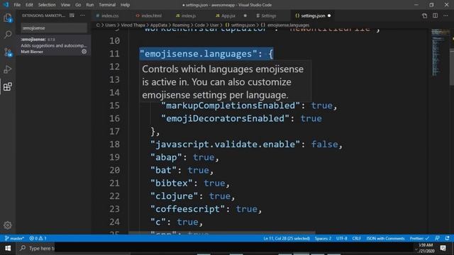Click Code in the breadcrumb
The image size is (454, 255).
(199, 25)
